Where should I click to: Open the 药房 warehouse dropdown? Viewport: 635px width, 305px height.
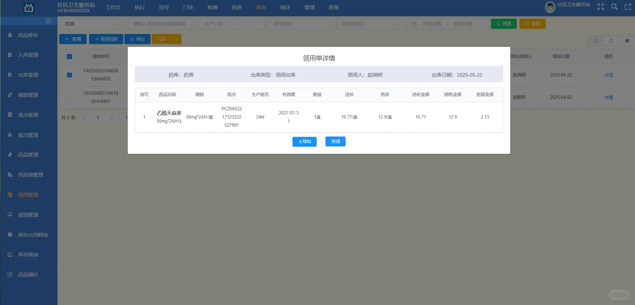(92, 24)
